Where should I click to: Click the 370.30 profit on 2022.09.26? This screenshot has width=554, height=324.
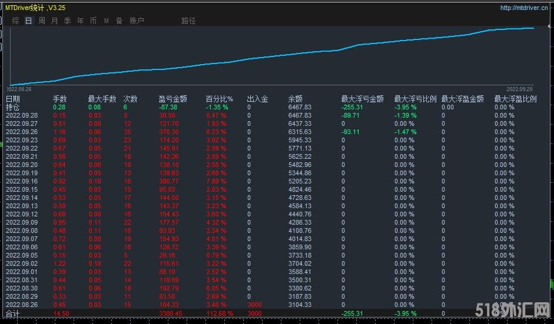click(x=169, y=132)
